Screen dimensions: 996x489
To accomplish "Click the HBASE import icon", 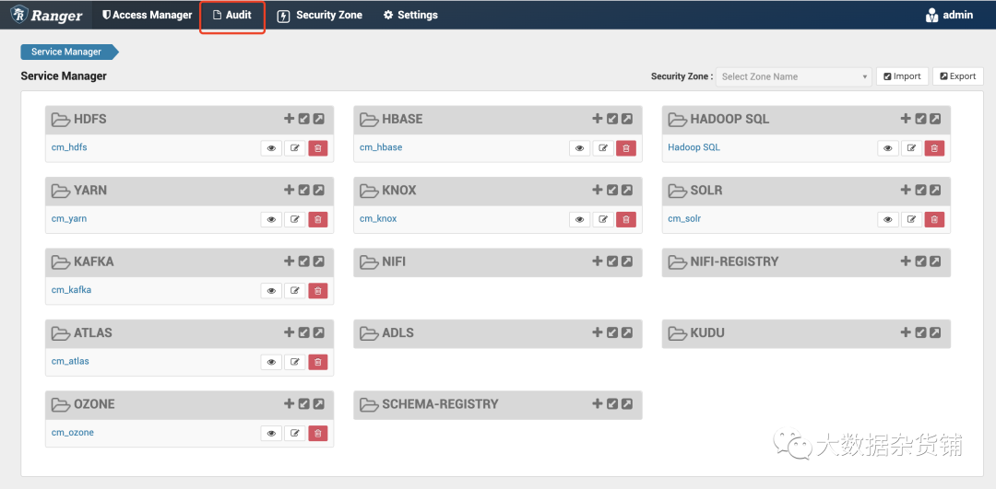I will pyautogui.click(x=612, y=119).
